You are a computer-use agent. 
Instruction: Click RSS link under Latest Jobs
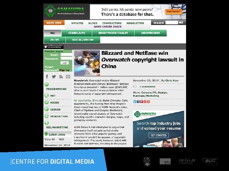61,139
